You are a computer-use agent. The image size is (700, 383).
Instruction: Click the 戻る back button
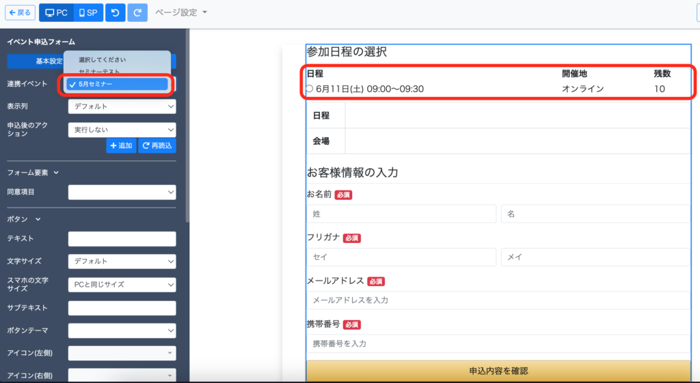click(20, 12)
